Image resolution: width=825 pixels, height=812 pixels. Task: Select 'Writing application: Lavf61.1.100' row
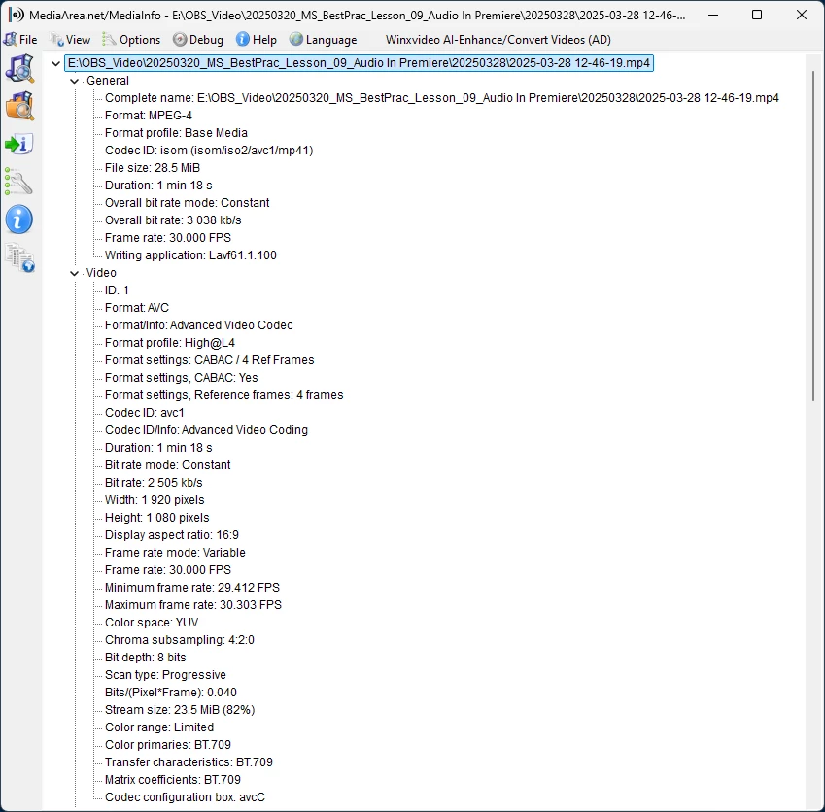pos(190,255)
